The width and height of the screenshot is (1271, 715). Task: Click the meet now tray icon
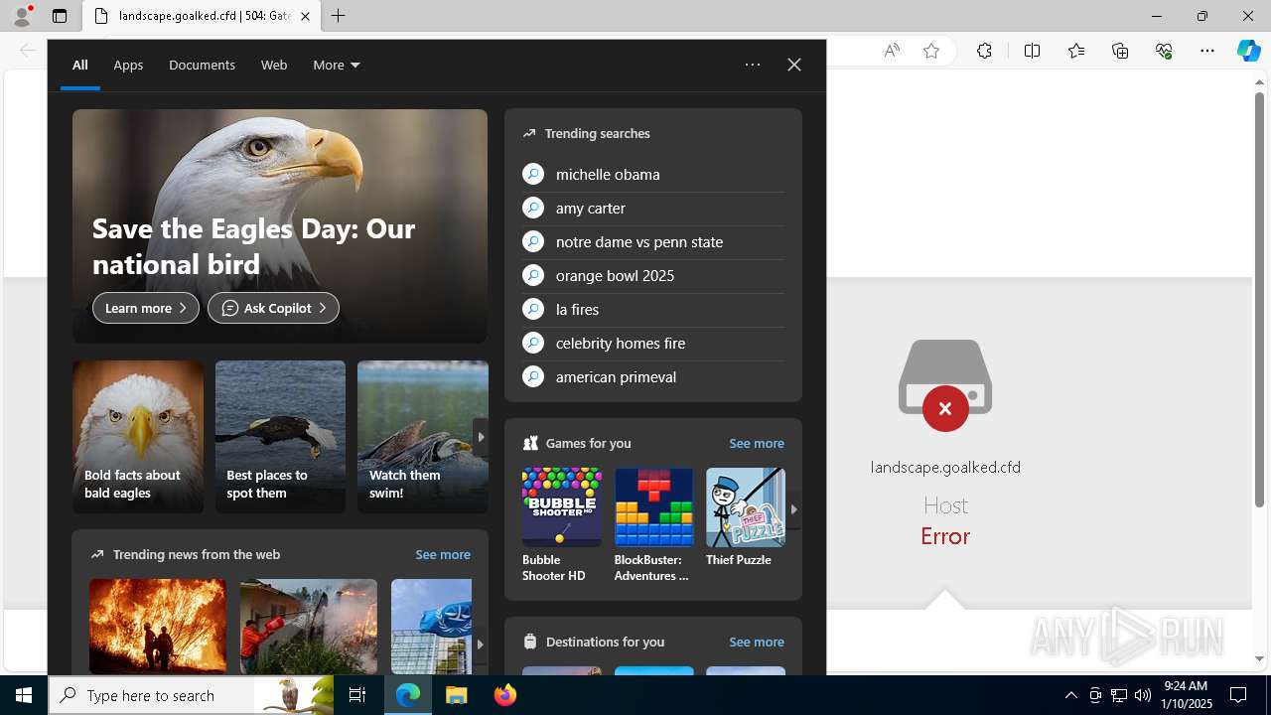coord(1095,695)
